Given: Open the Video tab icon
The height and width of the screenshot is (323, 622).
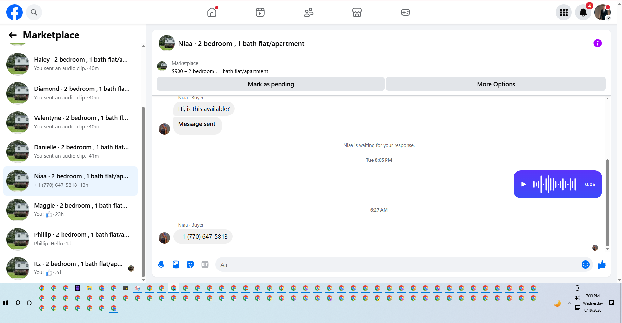Looking at the screenshot, I should click(260, 12).
